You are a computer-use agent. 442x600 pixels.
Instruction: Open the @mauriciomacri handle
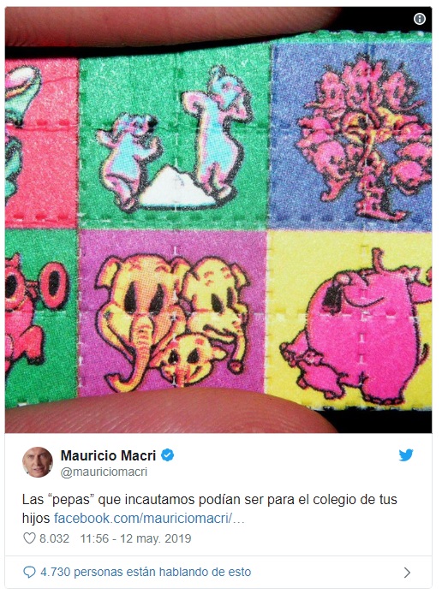point(104,472)
